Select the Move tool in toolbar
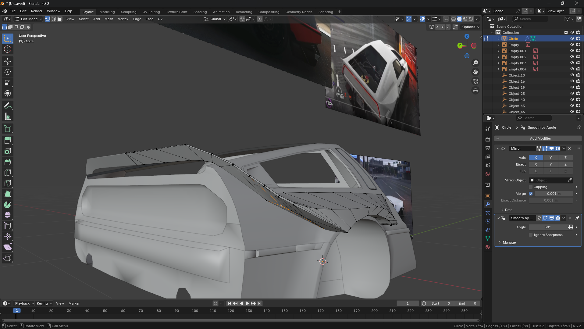This screenshot has width=584, height=329. [x=8, y=61]
